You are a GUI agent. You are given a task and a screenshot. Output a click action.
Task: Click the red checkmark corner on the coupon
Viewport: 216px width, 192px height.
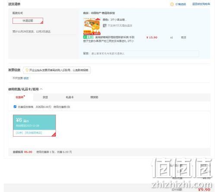click(54, 135)
